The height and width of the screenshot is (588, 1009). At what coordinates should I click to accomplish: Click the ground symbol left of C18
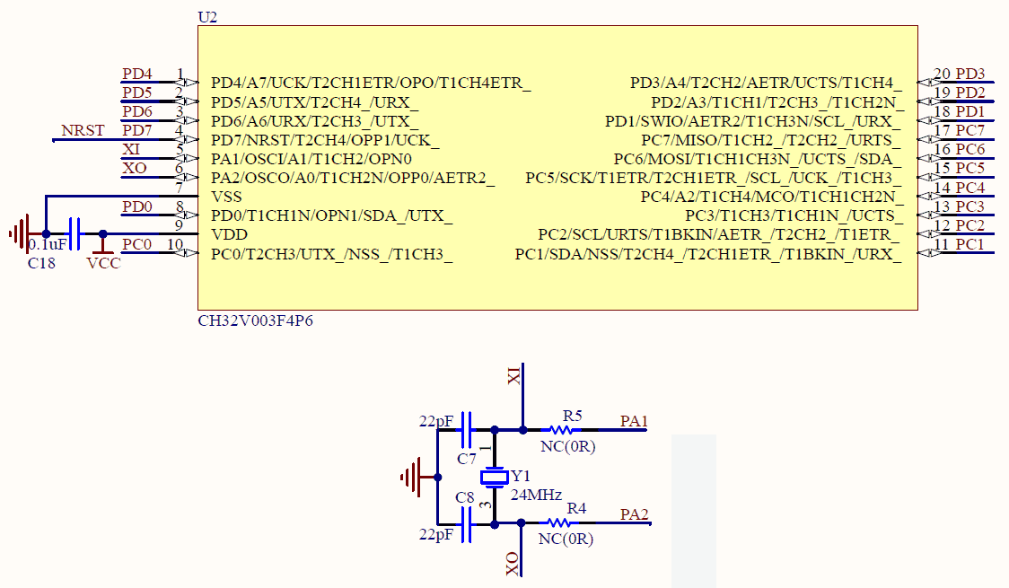20,234
